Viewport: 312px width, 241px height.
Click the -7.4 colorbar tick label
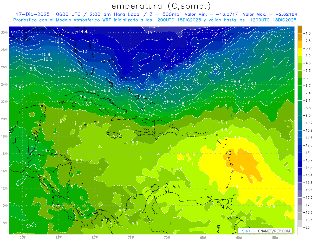point(307,93)
